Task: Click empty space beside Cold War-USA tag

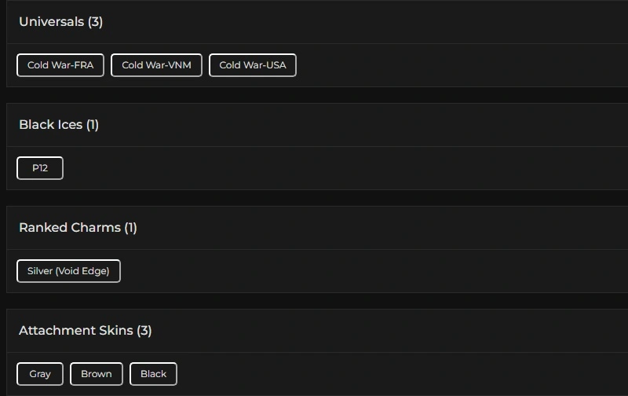Action: click(440, 65)
